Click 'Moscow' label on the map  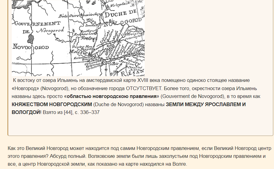coord(78,52)
